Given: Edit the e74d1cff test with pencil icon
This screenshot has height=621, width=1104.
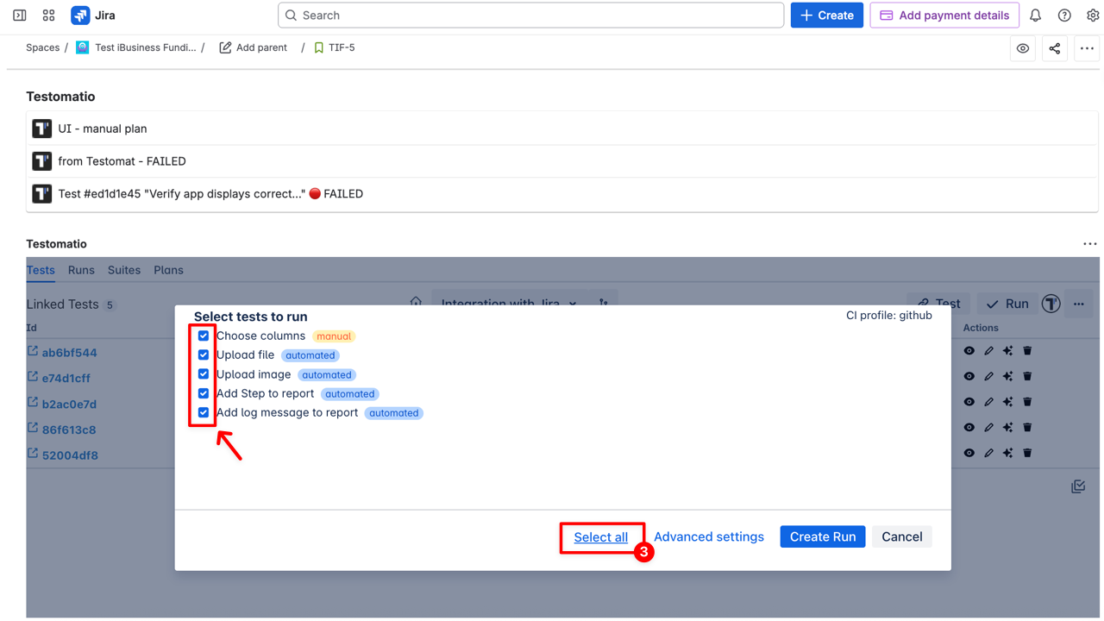Looking at the screenshot, I should coord(988,377).
